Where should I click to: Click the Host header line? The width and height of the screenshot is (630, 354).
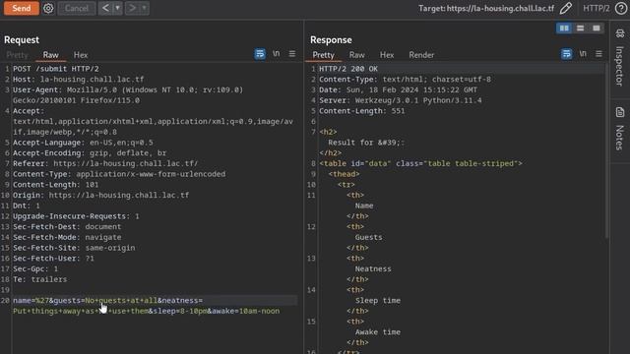(79, 79)
